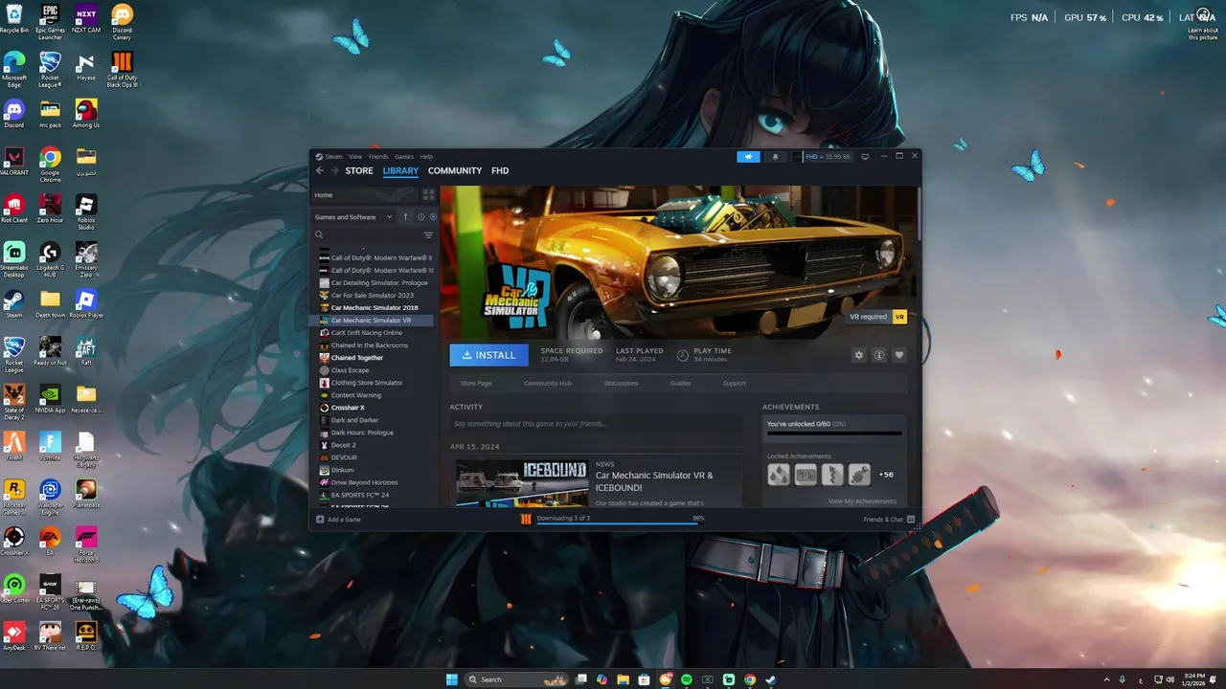Viewport: 1226px width, 689px height.
Task: Open Google Chrome from the taskbar
Action: click(x=750, y=679)
